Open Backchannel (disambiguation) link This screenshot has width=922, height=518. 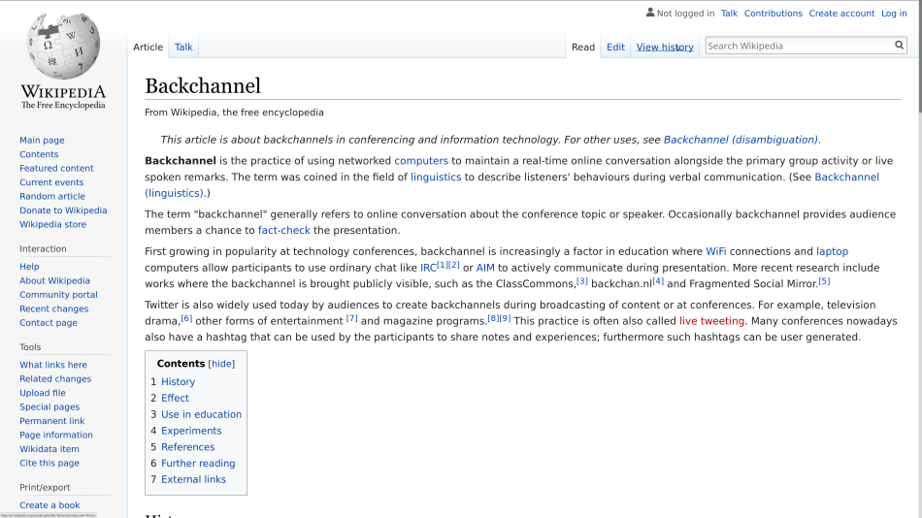741,140
